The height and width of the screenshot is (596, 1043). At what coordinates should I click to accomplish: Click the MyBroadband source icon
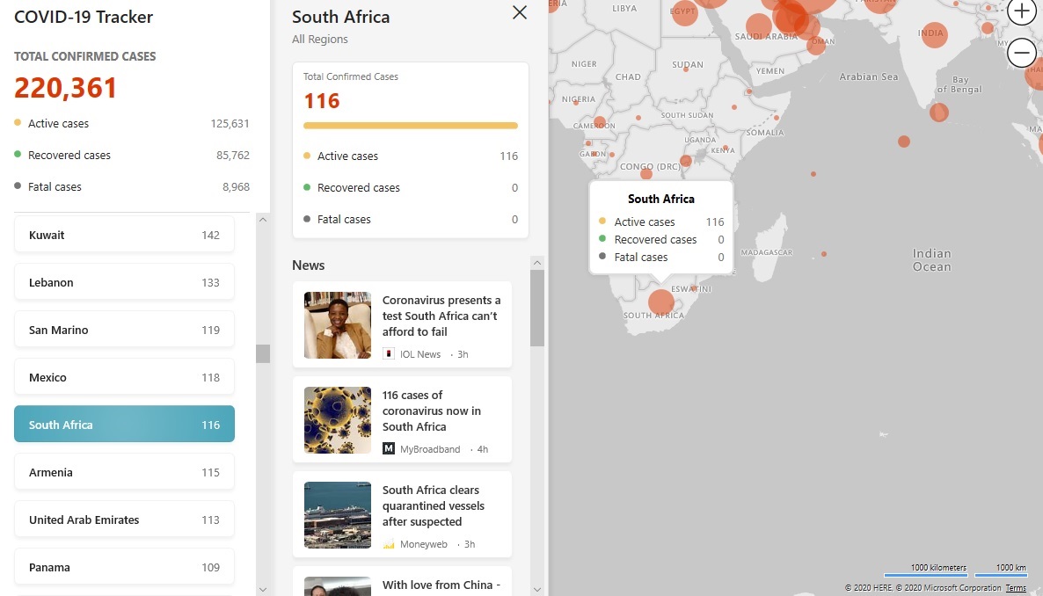pyautogui.click(x=389, y=449)
